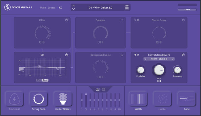Adjust slot 1 fader
This screenshot has height=116, width=201.
[x=82, y=100]
